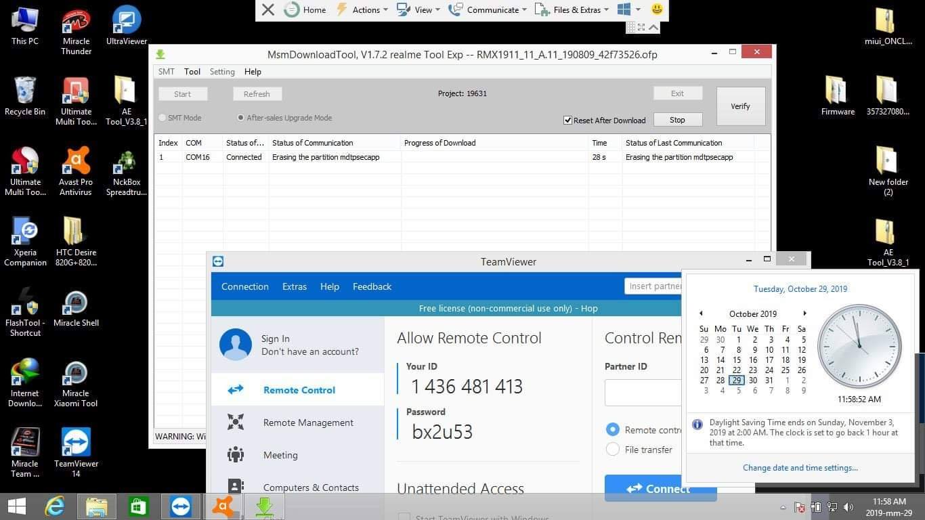Choose the After-sales Upgrade Mode option
Screen dimensions: 925x520
240,118
